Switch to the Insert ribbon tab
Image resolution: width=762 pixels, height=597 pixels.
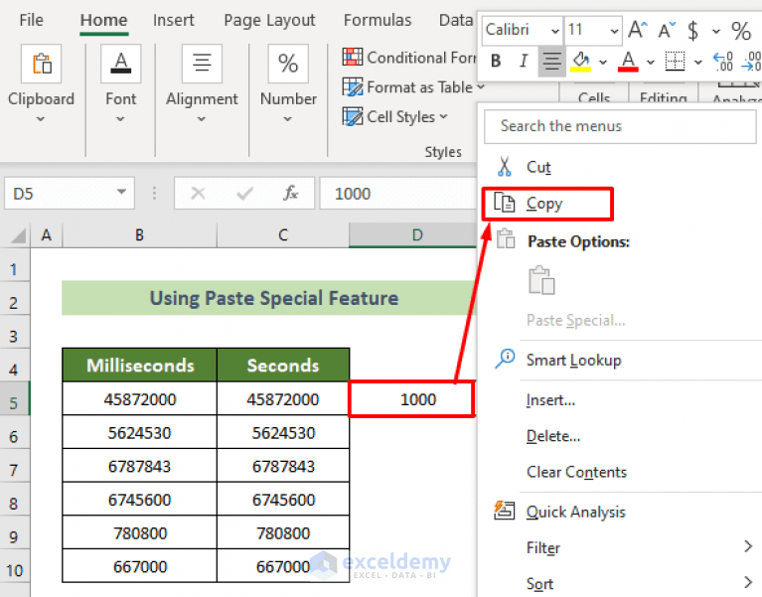[174, 21]
